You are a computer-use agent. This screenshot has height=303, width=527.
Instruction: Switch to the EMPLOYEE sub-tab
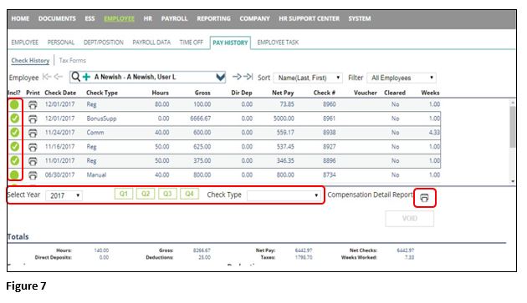tap(25, 43)
